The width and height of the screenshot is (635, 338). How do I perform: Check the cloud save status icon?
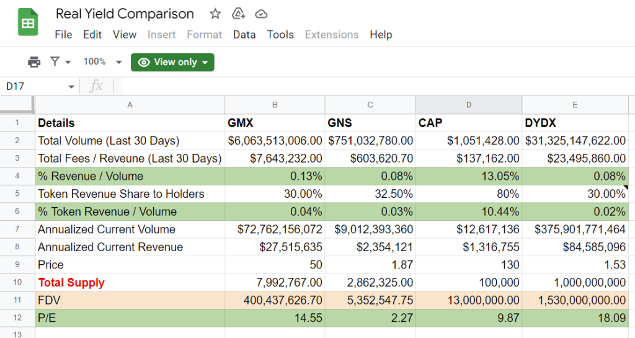[261, 14]
